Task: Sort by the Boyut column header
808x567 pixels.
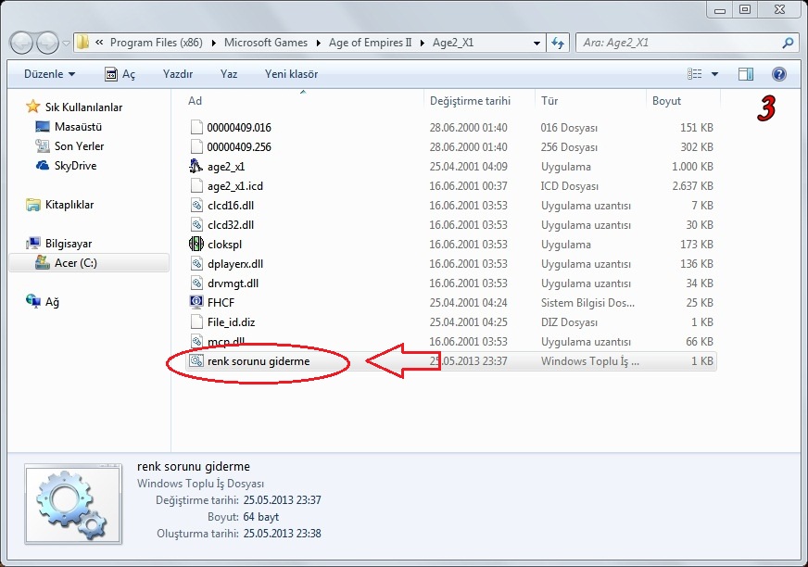Action: [666, 101]
